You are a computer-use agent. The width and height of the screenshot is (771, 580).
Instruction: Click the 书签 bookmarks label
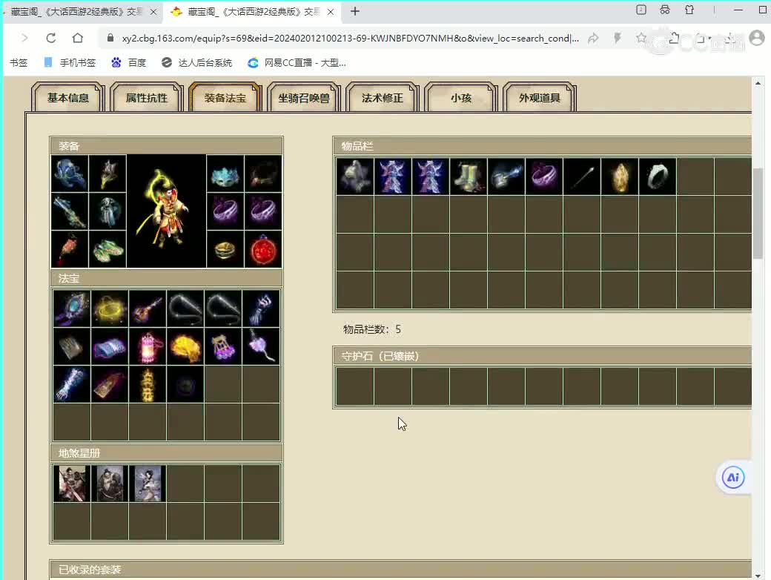(x=19, y=62)
